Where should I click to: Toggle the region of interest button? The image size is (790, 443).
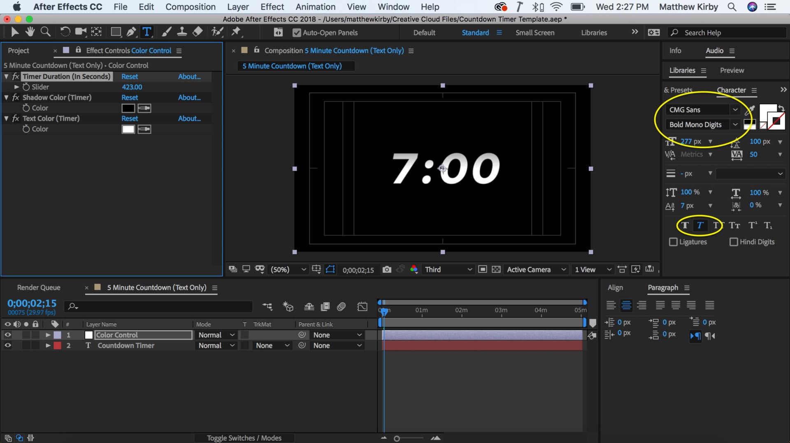point(483,269)
